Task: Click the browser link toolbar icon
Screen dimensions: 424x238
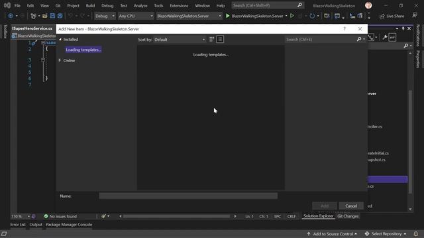Action: [x=327, y=16]
